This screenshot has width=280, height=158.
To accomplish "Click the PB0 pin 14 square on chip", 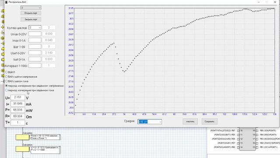I will tap(238, 147).
